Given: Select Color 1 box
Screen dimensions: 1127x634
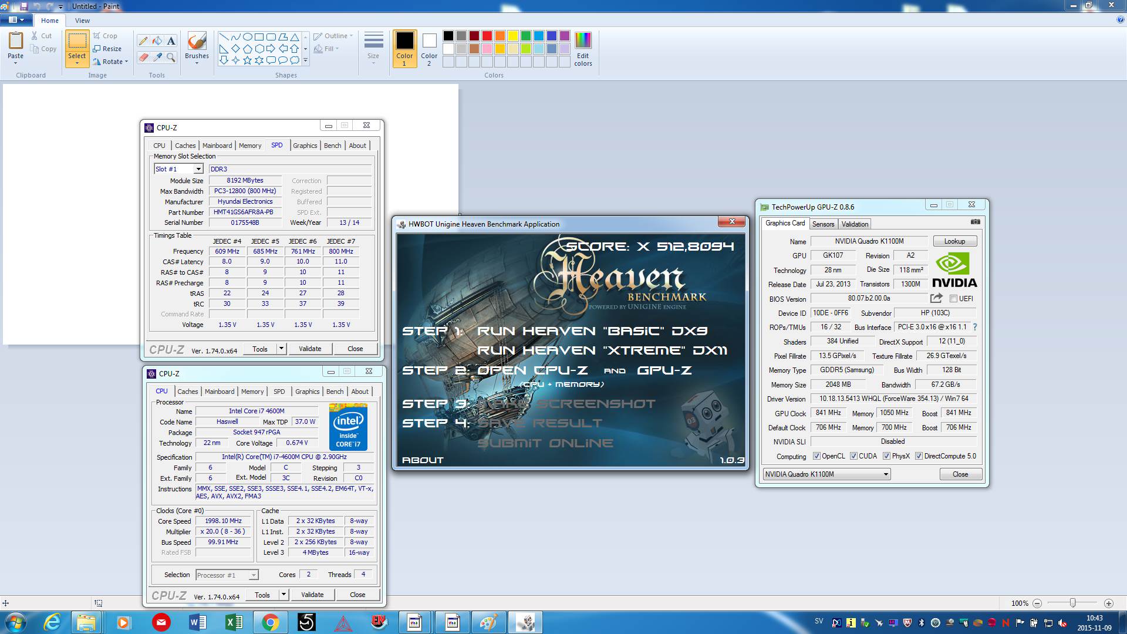Looking at the screenshot, I should click(x=404, y=49).
